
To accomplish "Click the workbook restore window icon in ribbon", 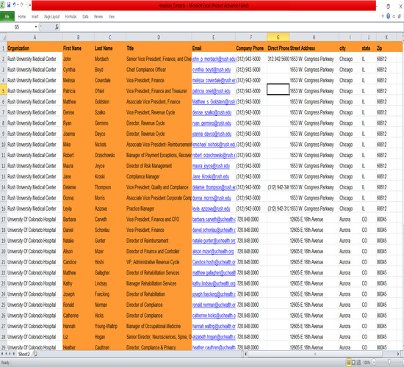I will coord(399,16).
